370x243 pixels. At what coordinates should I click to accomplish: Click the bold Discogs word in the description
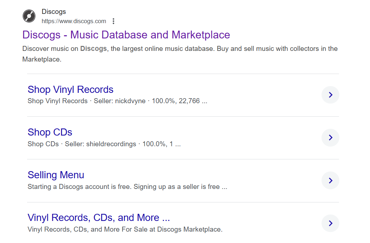click(x=93, y=49)
